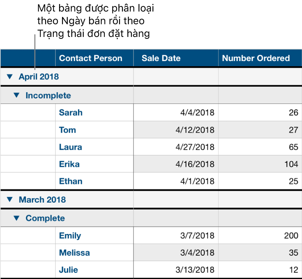Select Ethan's sale date 4/1/2018
The image size is (302, 279).
coord(197,181)
